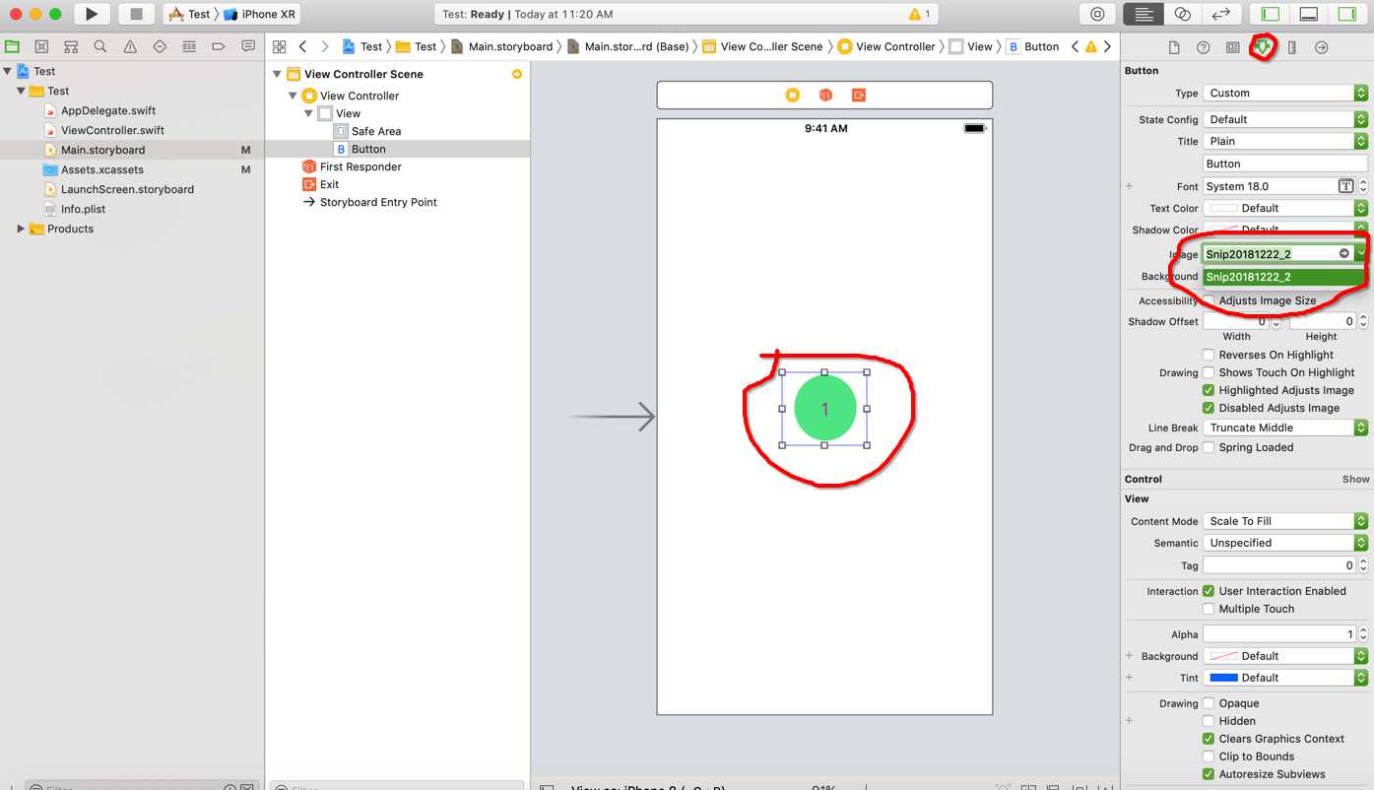
Task: Open the Test navigator diamond icon
Action: coord(160,46)
